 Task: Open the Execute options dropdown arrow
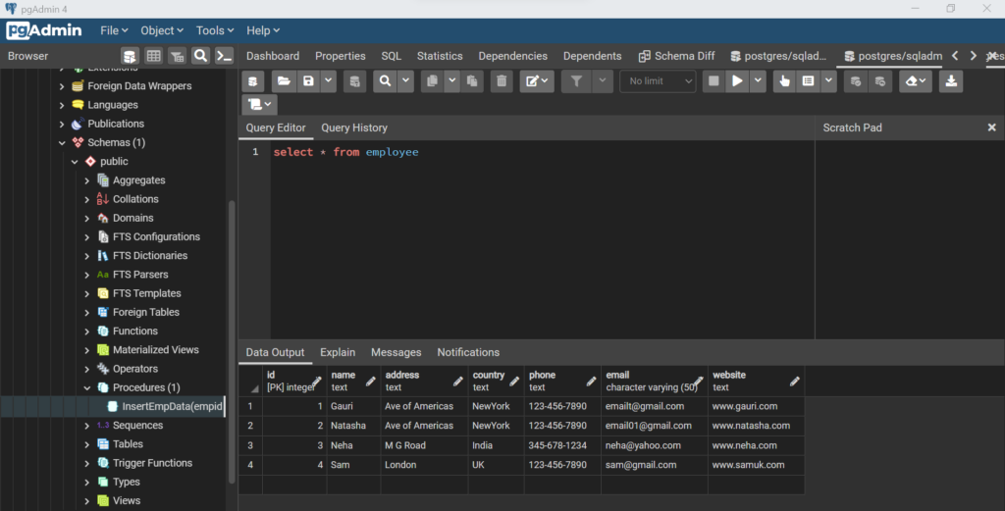[757, 81]
